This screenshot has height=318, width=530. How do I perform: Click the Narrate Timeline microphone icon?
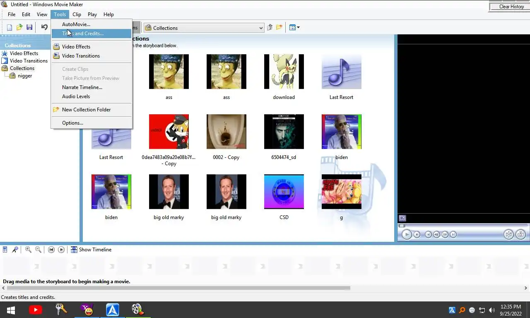(x=15, y=250)
